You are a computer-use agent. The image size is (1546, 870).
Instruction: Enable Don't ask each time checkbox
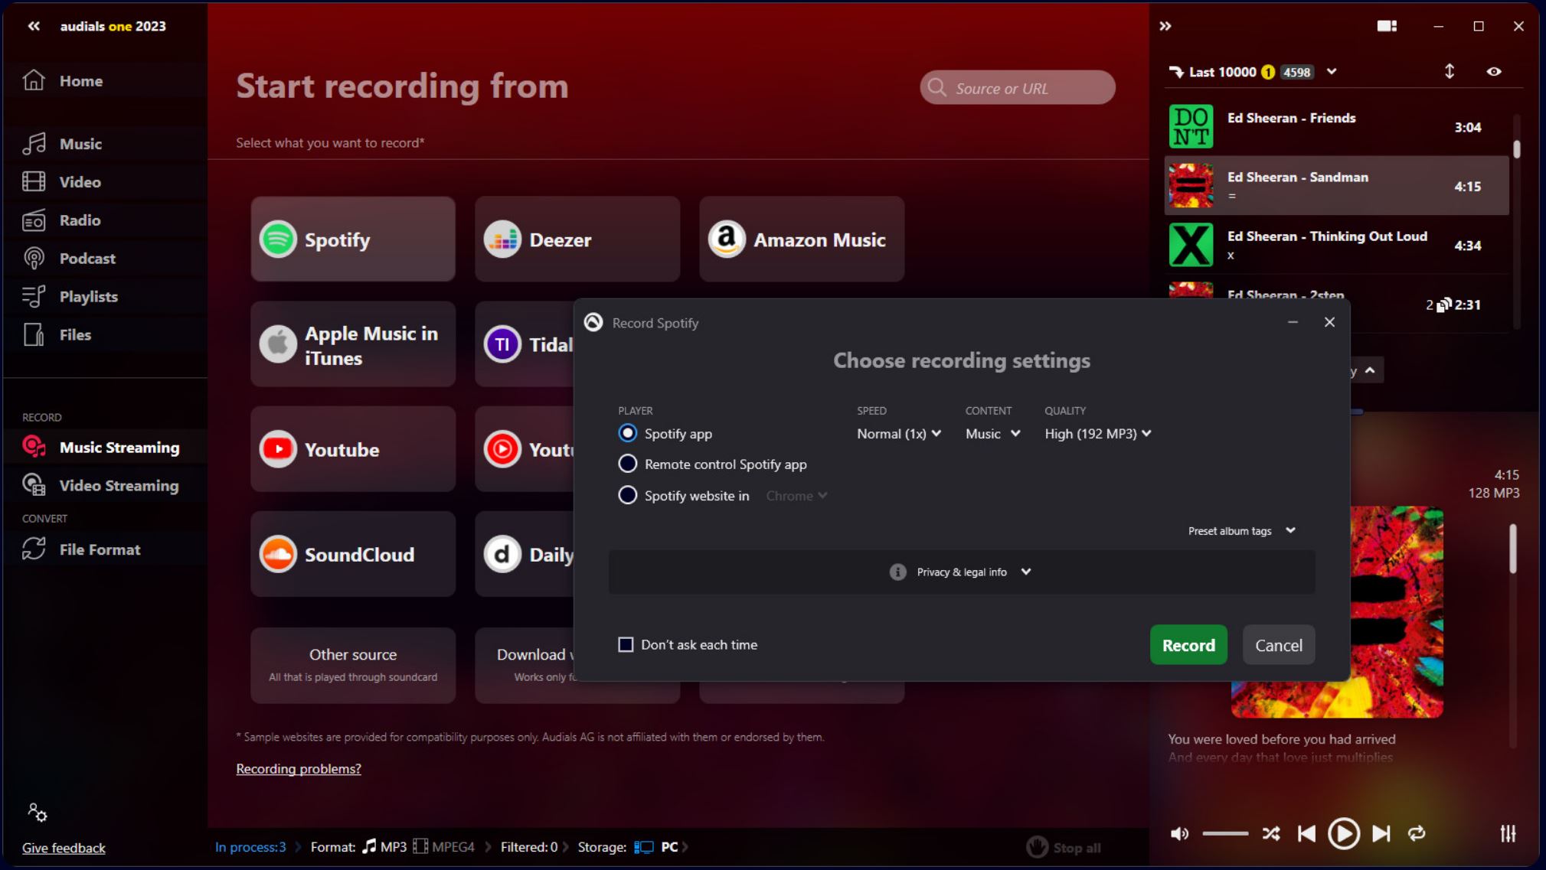point(626,644)
